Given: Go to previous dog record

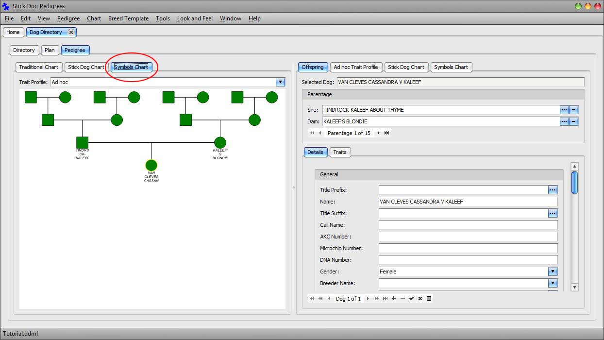Looking at the screenshot, I should click(x=329, y=298).
